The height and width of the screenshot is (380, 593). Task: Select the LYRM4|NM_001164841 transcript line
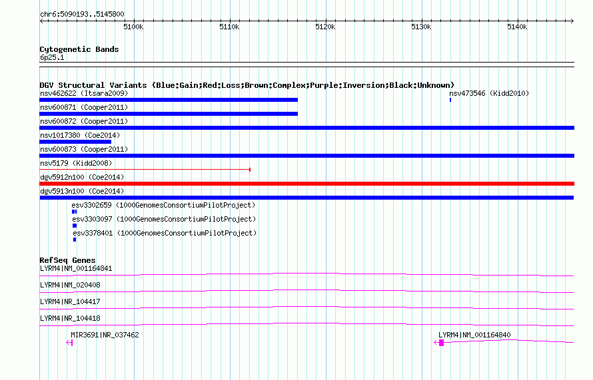point(306,275)
